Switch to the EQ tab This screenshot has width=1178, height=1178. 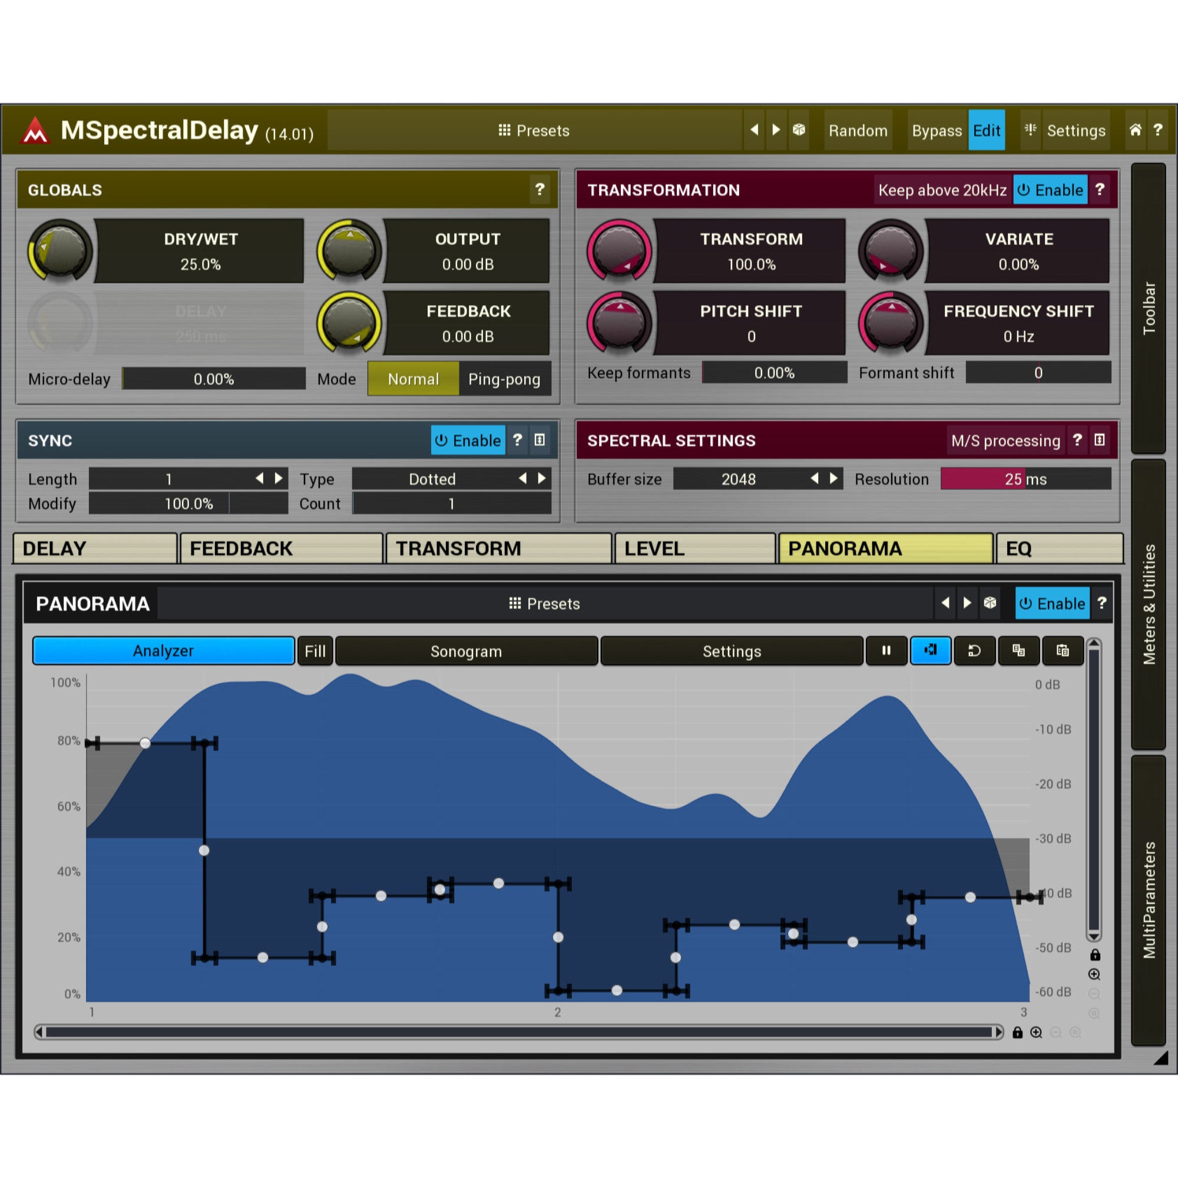1059,548
